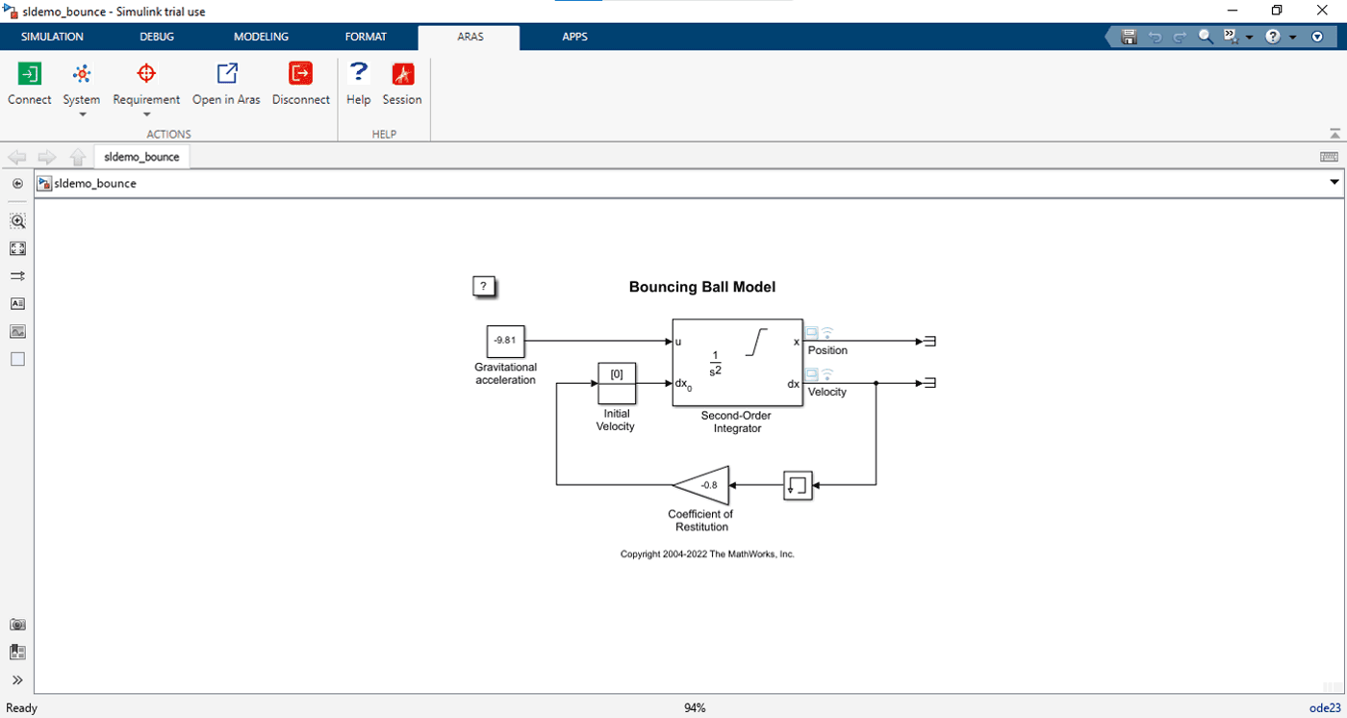This screenshot has height=718, width=1347.
Task: Click the Undo icon in the quick access toolbar
Action: (1155, 36)
